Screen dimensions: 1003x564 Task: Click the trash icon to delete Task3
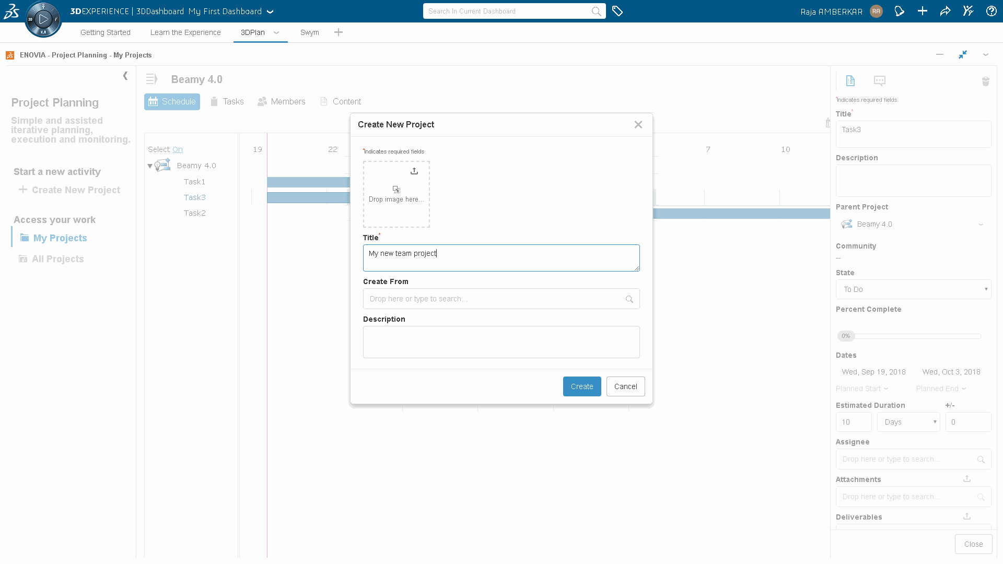[985, 81]
